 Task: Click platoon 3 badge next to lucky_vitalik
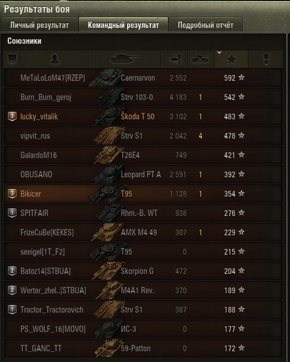tap(12, 116)
